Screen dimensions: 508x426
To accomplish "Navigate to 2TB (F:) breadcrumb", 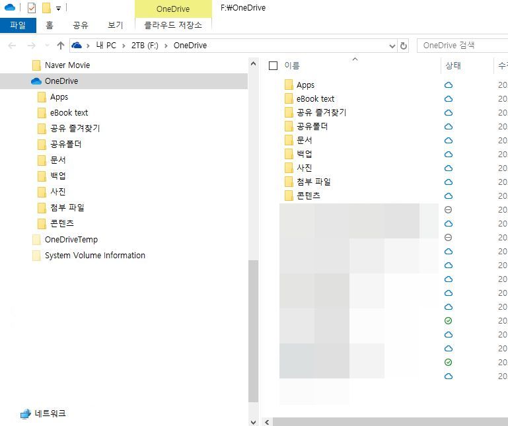I will tap(145, 46).
